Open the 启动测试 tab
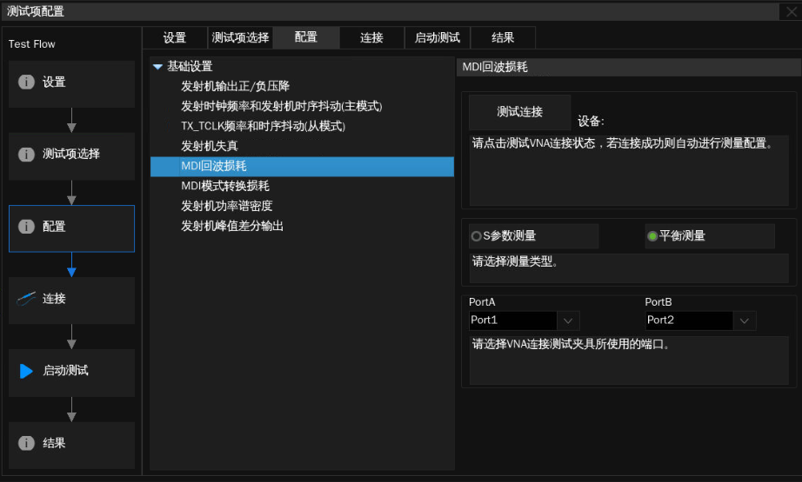The height and width of the screenshot is (482, 802). 437,37
